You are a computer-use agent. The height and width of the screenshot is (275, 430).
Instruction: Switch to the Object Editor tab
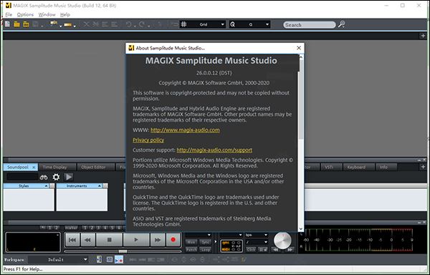pos(96,167)
